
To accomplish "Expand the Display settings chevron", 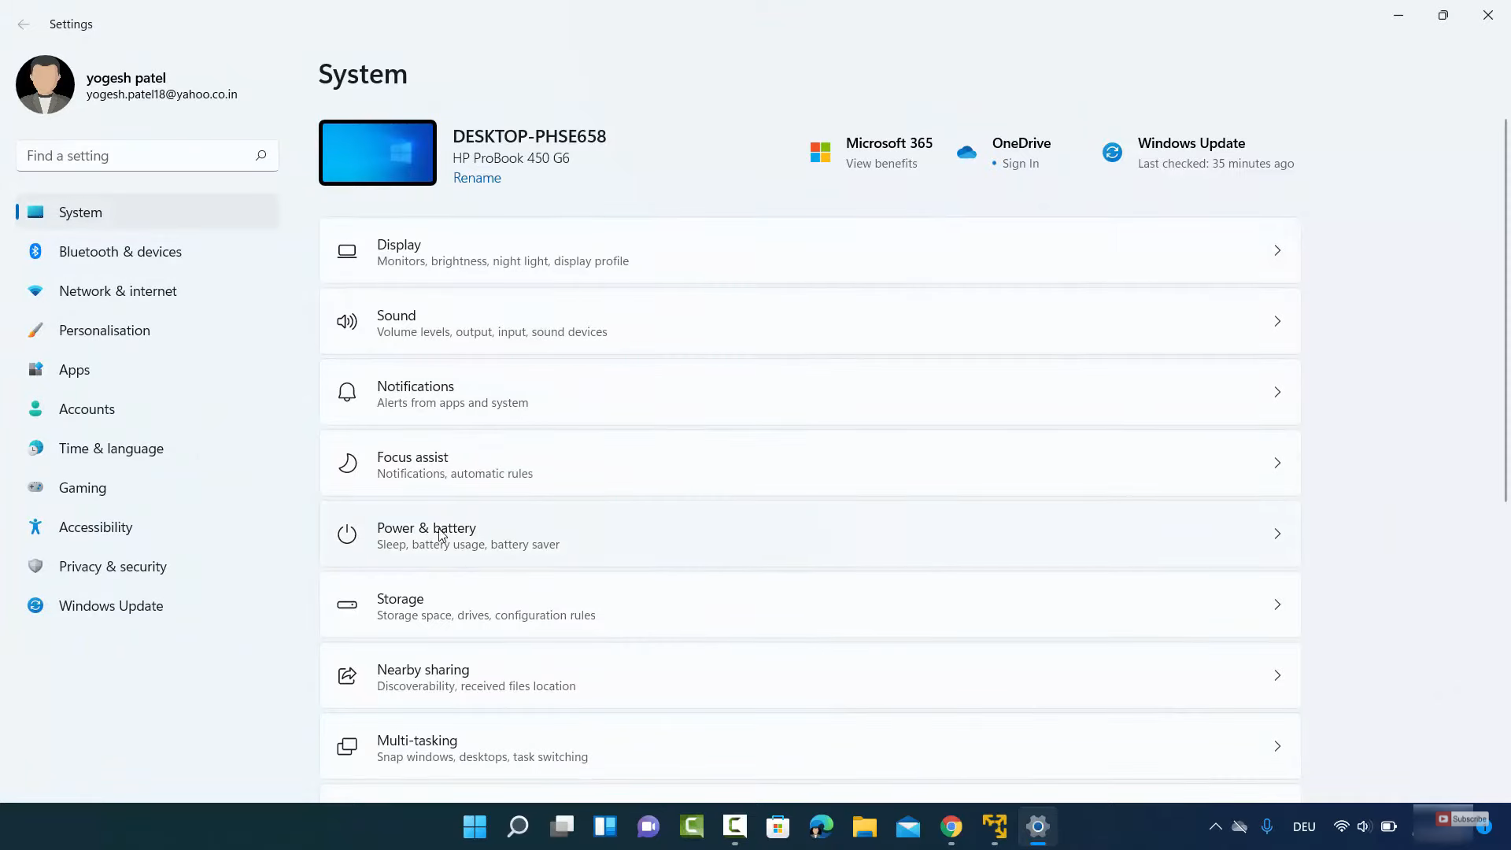I will pos(1276,251).
